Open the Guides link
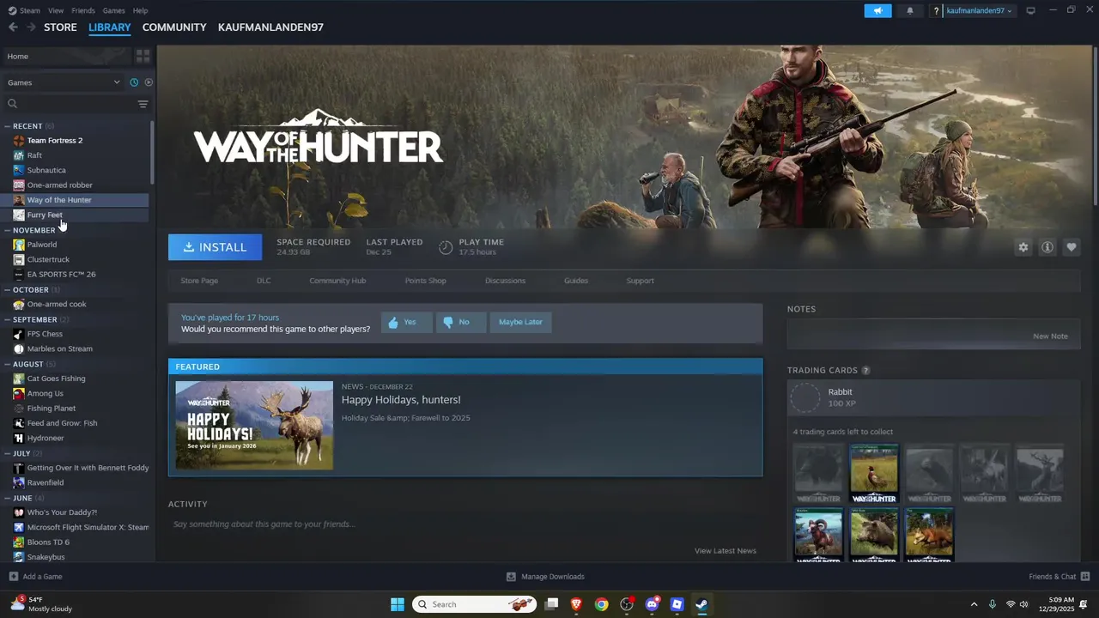The width and height of the screenshot is (1099, 618). click(x=576, y=281)
